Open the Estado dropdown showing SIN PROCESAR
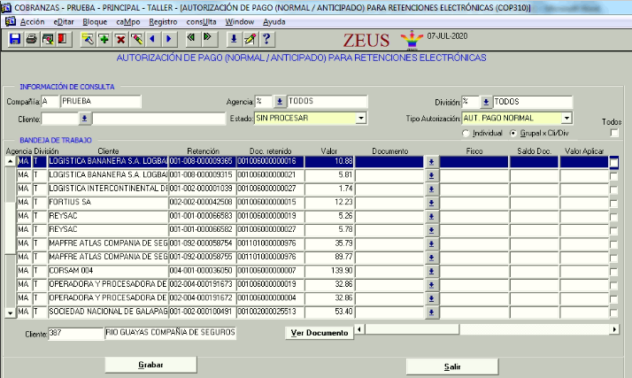632x378 pixels. (361, 118)
